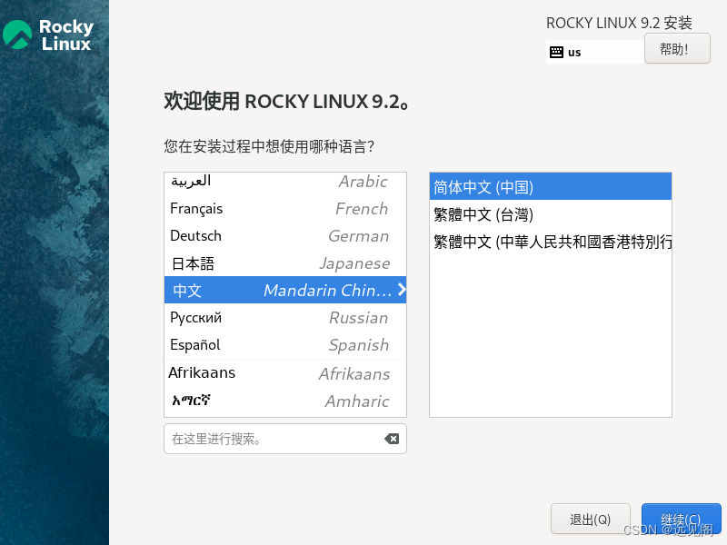The image size is (727, 545).
Task: Select Arabic in the language list
Action: pyautogui.click(x=285, y=181)
